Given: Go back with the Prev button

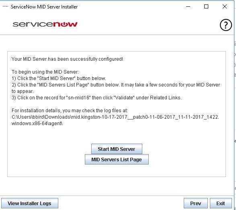Looking at the screenshot, I should [196, 204].
